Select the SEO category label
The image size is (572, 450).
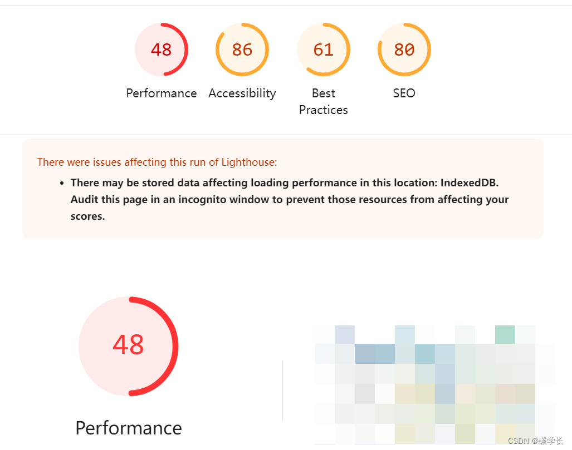click(404, 93)
